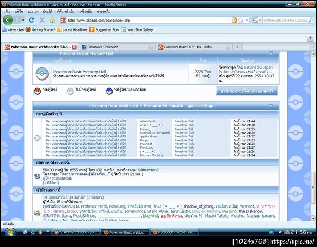
Task: Switch to Pokemon-Basic OCFF #3 - Index tab
Action: 194,47
